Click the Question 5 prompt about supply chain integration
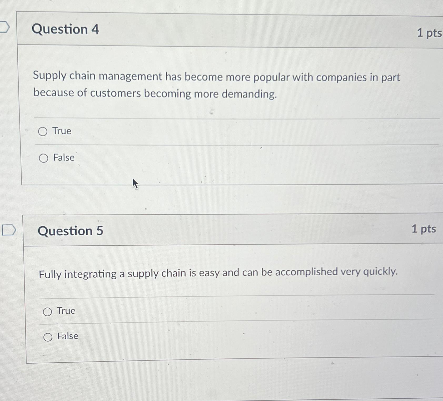The width and height of the screenshot is (443, 401). pyautogui.click(x=218, y=273)
